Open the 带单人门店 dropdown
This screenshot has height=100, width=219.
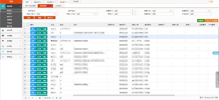click(x=97, y=14)
